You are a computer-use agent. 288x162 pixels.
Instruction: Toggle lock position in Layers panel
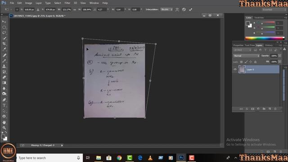pos(251,62)
